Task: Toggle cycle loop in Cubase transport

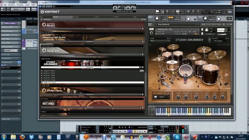Action: coord(130,131)
